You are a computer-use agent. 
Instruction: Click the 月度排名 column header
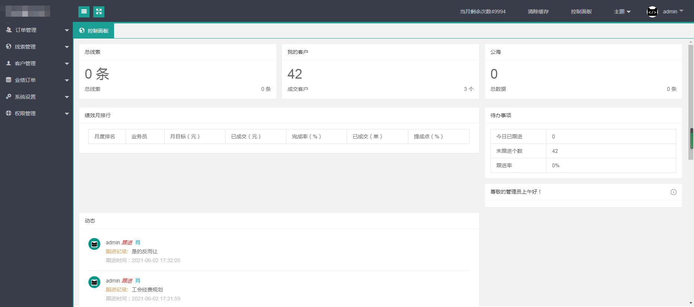click(105, 136)
